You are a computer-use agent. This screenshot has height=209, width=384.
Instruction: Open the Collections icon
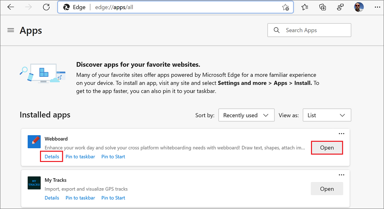(x=322, y=7)
